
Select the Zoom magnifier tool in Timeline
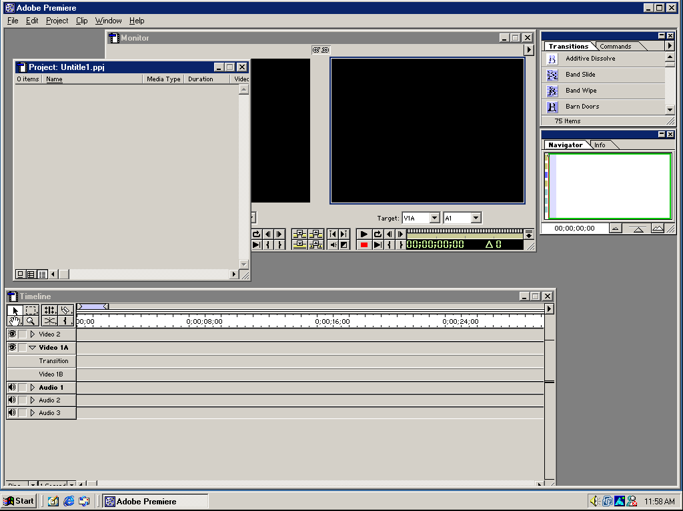(31, 321)
